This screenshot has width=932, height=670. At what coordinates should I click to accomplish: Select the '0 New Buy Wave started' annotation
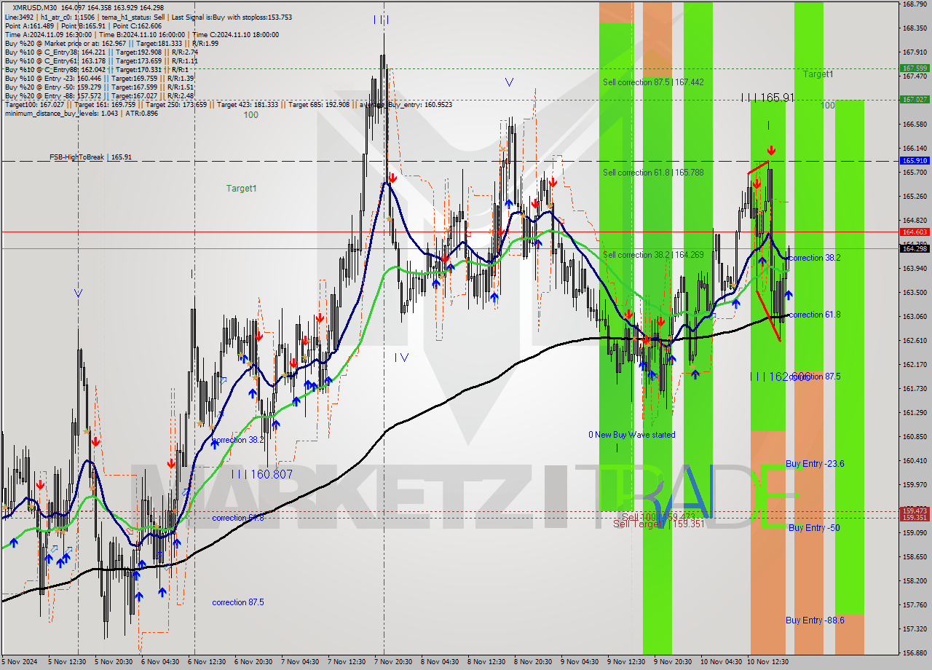[x=632, y=435]
